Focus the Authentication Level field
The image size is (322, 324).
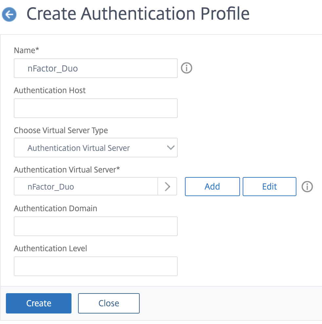[95, 266]
